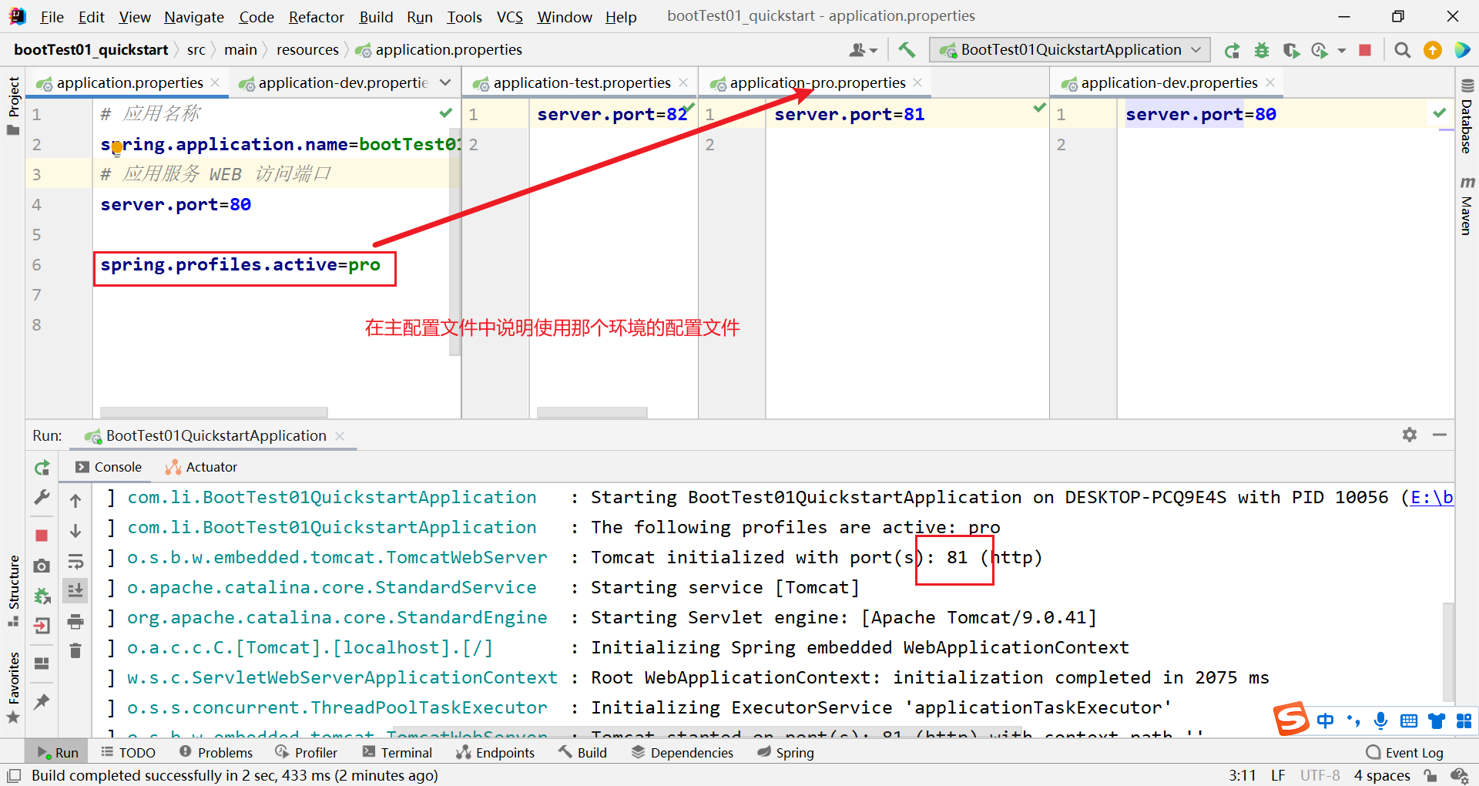Click the orange update arrow icon
The image size is (1479, 786).
tap(1433, 50)
